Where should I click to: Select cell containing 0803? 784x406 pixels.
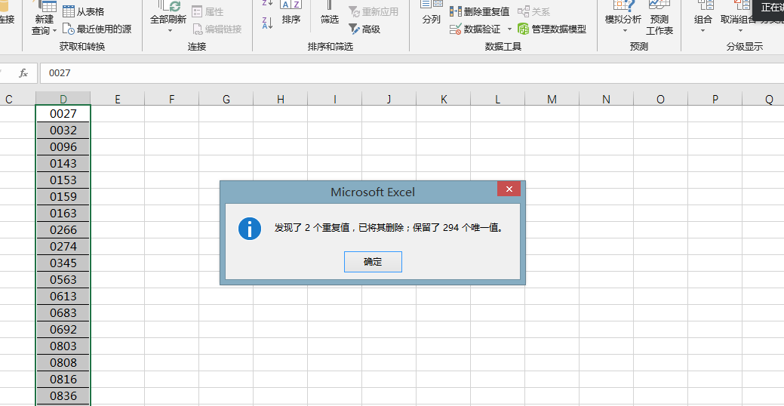pos(63,346)
